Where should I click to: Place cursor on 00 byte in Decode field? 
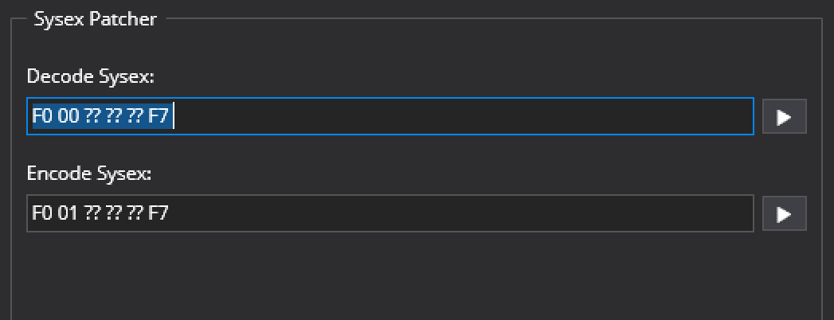pyautogui.click(x=68, y=116)
